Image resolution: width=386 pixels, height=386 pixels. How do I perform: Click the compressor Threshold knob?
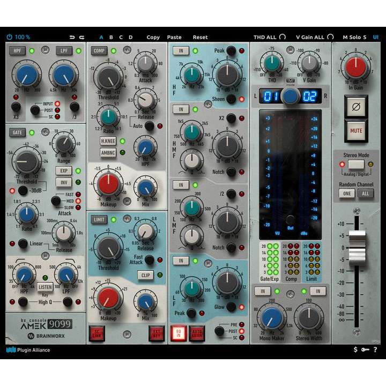[x=108, y=77]
